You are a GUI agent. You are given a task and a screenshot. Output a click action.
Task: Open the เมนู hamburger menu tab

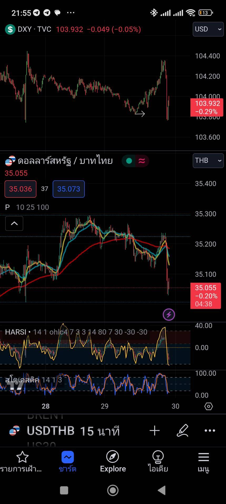(203, 461)
